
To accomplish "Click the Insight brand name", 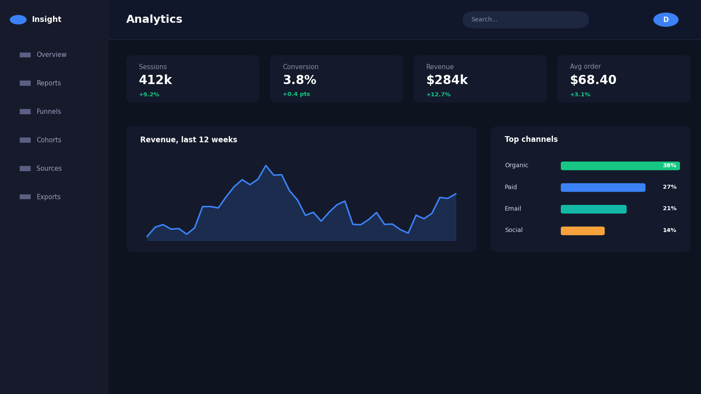I will (46, 20).
